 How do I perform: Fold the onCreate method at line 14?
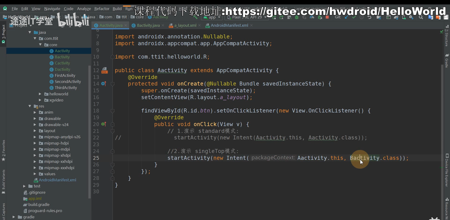[112, 84]
